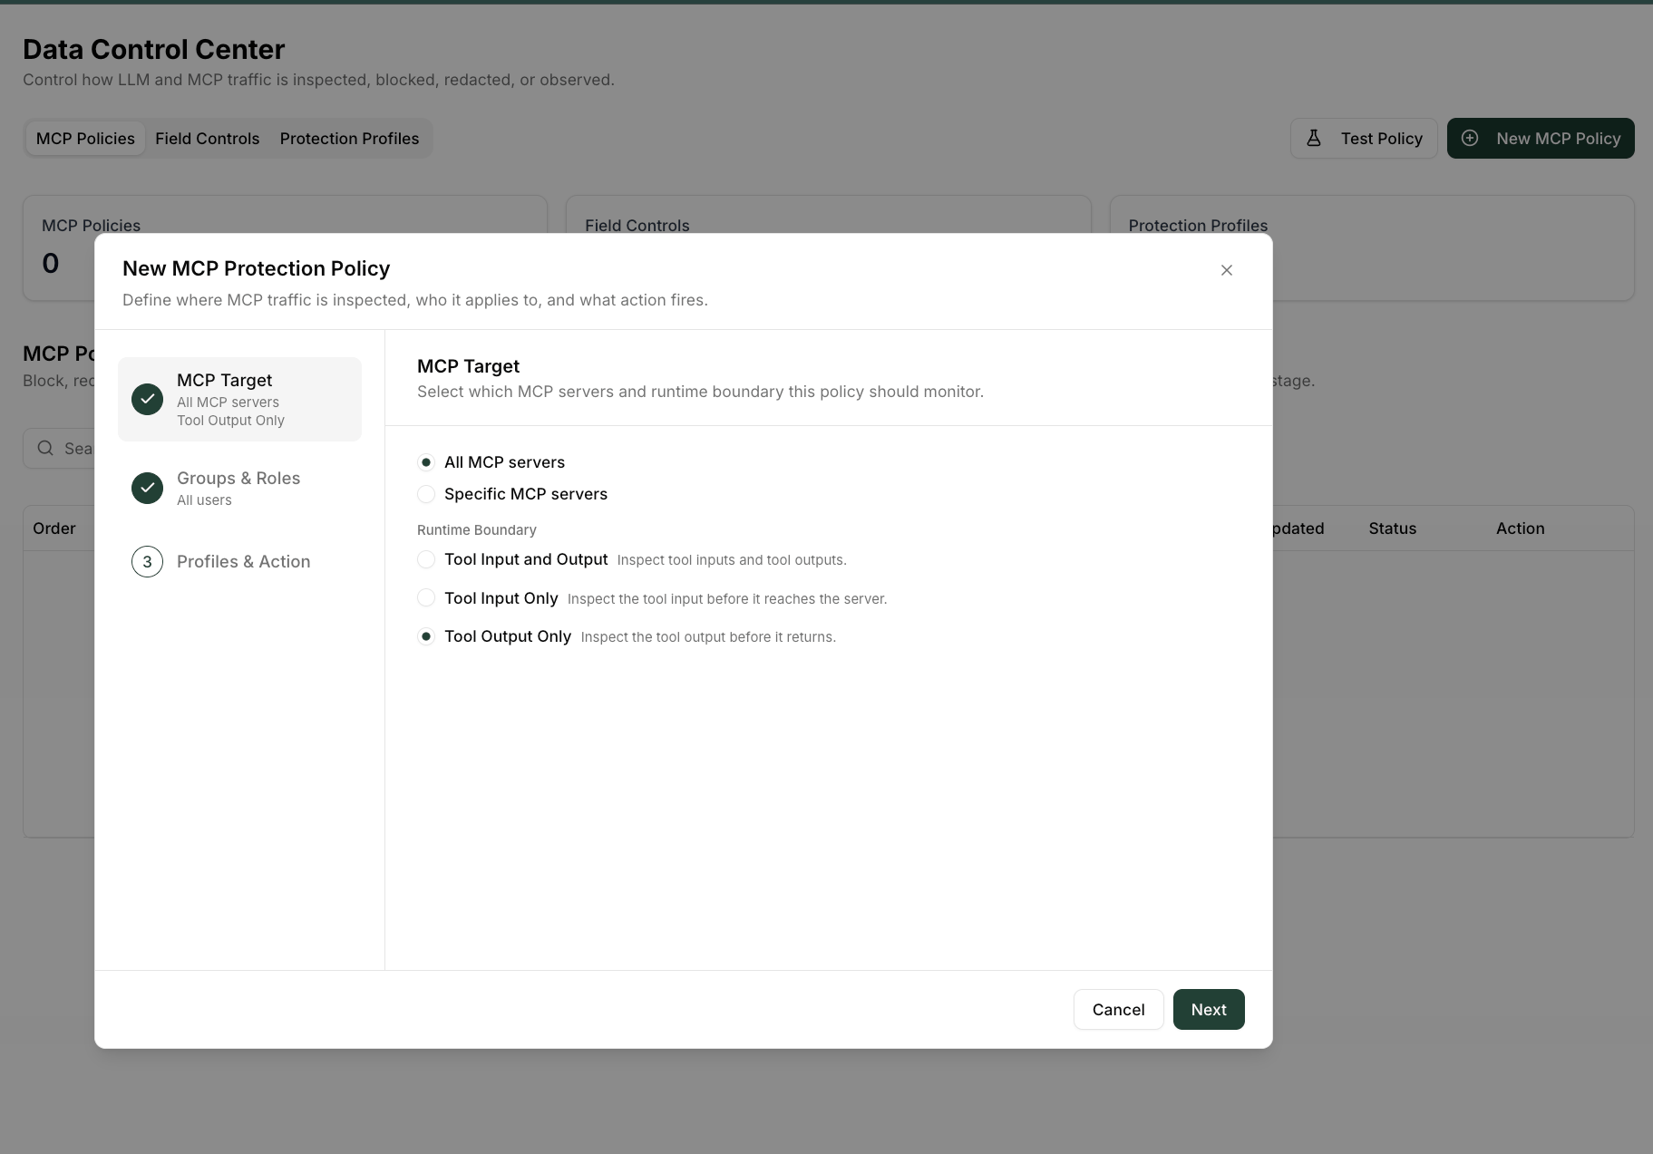This screenshot has height=1154, width=1653.
Task: Click the Runtime Boundary label
Action: click(477, 529)
